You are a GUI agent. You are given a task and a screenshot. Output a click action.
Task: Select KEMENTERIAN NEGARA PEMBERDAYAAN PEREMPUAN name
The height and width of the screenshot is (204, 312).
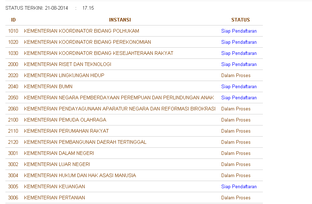(119, 98)
